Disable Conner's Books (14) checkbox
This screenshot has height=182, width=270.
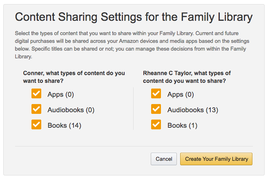click(36, 125)
